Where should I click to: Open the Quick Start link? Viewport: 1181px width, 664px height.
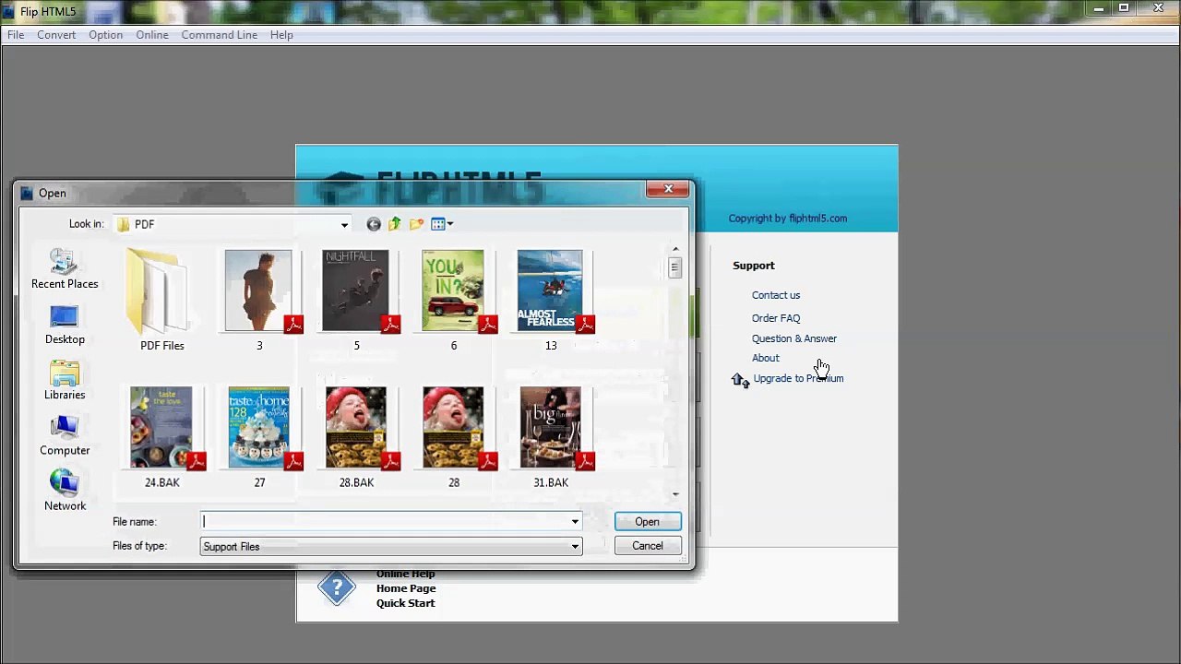click(x=405, y=603)
